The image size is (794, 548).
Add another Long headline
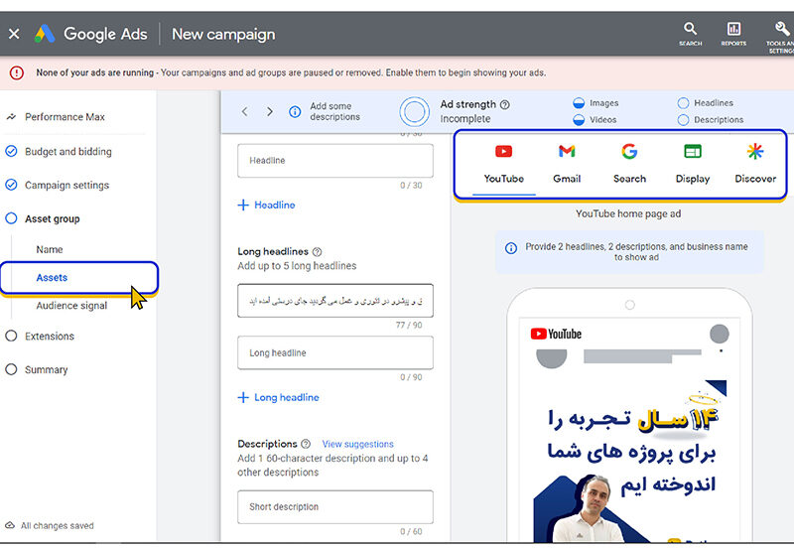tap(279, 397)
